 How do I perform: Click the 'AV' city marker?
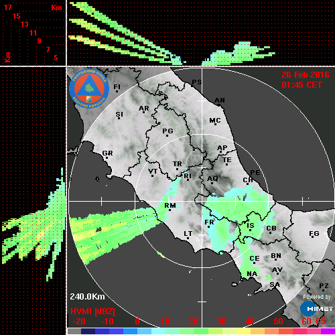(277, 270)
